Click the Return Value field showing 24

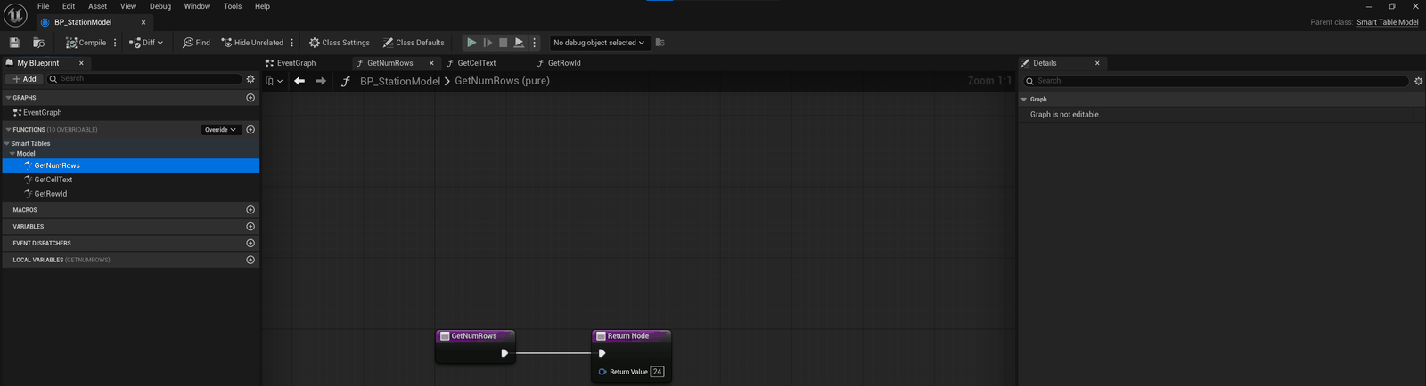658,372
